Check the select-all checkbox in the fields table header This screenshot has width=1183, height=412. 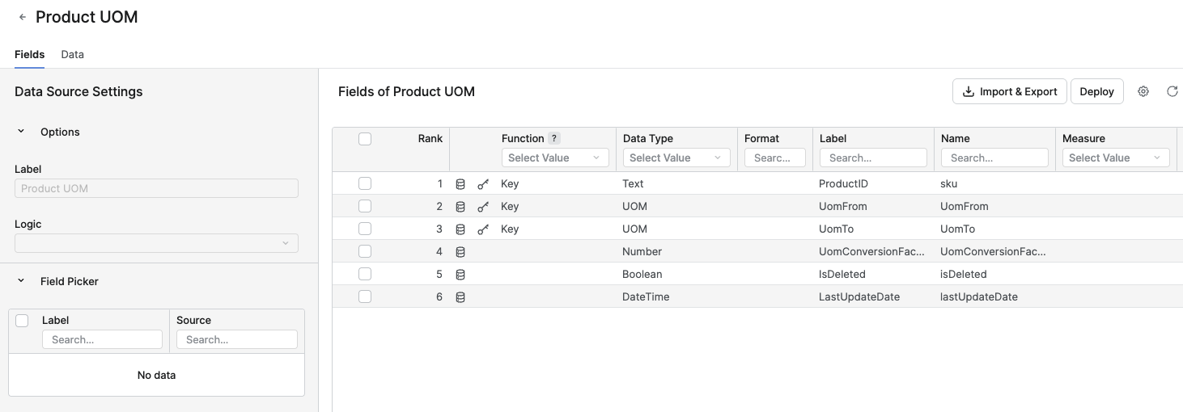[x=365, y=139]
